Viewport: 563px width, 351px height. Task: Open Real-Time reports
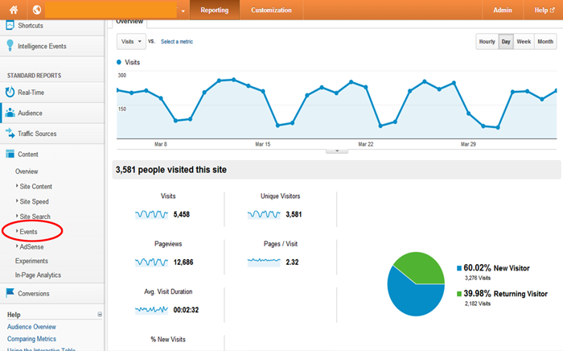[31, 93]
